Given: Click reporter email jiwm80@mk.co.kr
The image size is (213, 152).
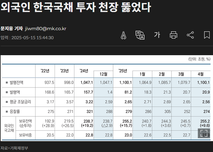Looking at the screenshot, I should pyautogui.click(x=46, y=29).
